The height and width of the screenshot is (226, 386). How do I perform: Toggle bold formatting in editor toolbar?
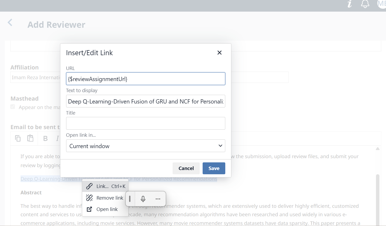[x=45, y=139]
